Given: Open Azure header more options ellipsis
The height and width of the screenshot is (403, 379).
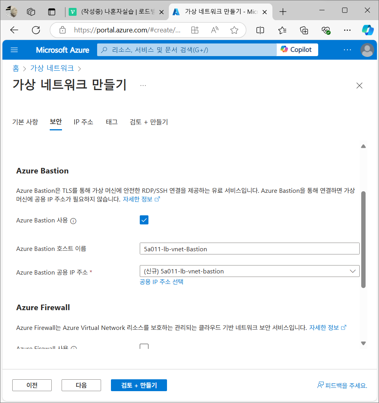Looking at the screenshot, I should (x=347, y=50).
